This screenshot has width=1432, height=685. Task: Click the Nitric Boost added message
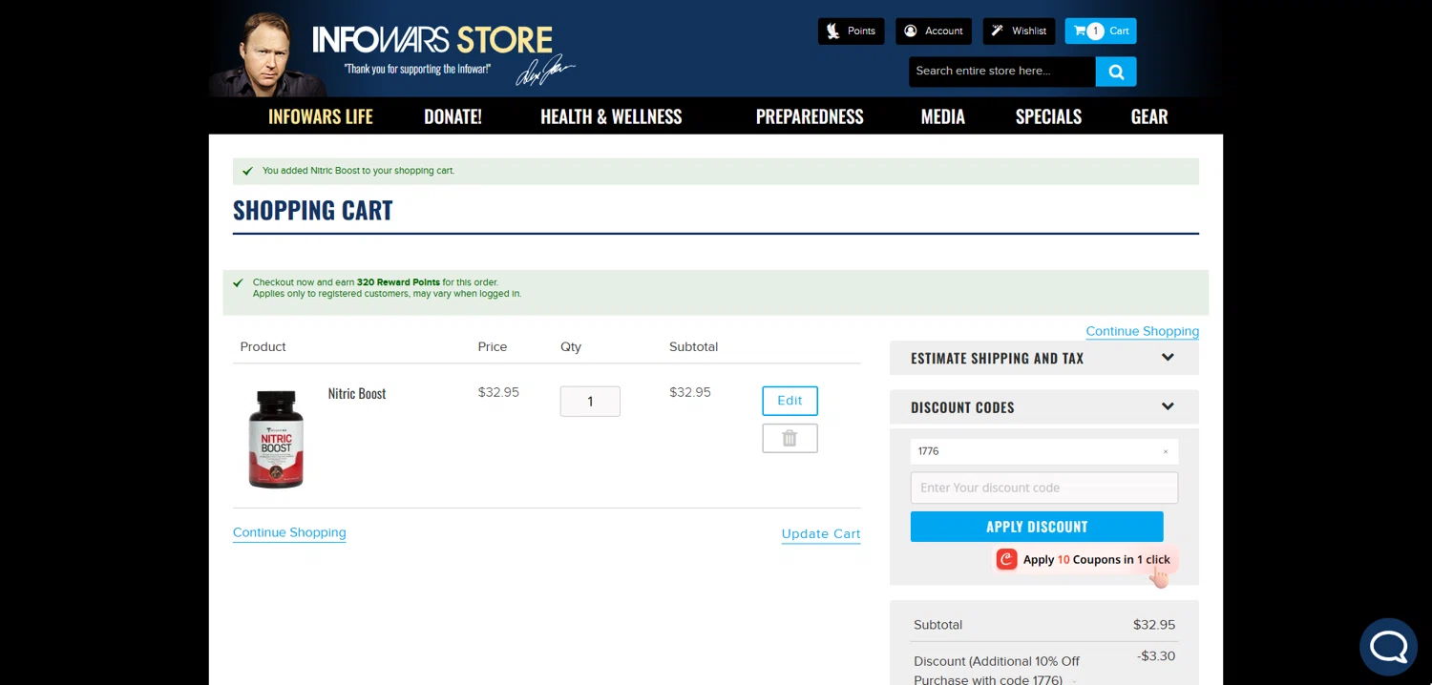click(x=358, y=171)
